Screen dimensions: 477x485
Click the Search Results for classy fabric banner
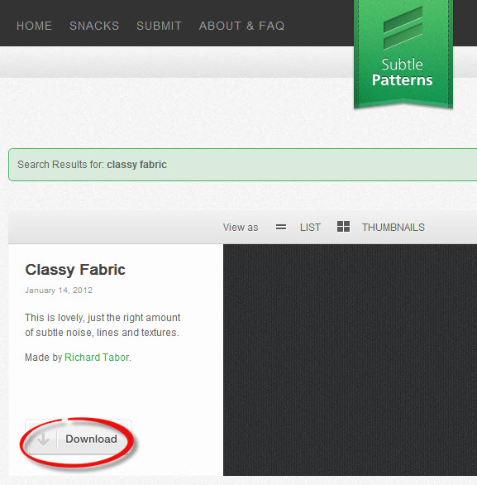(x=243, y=165)
